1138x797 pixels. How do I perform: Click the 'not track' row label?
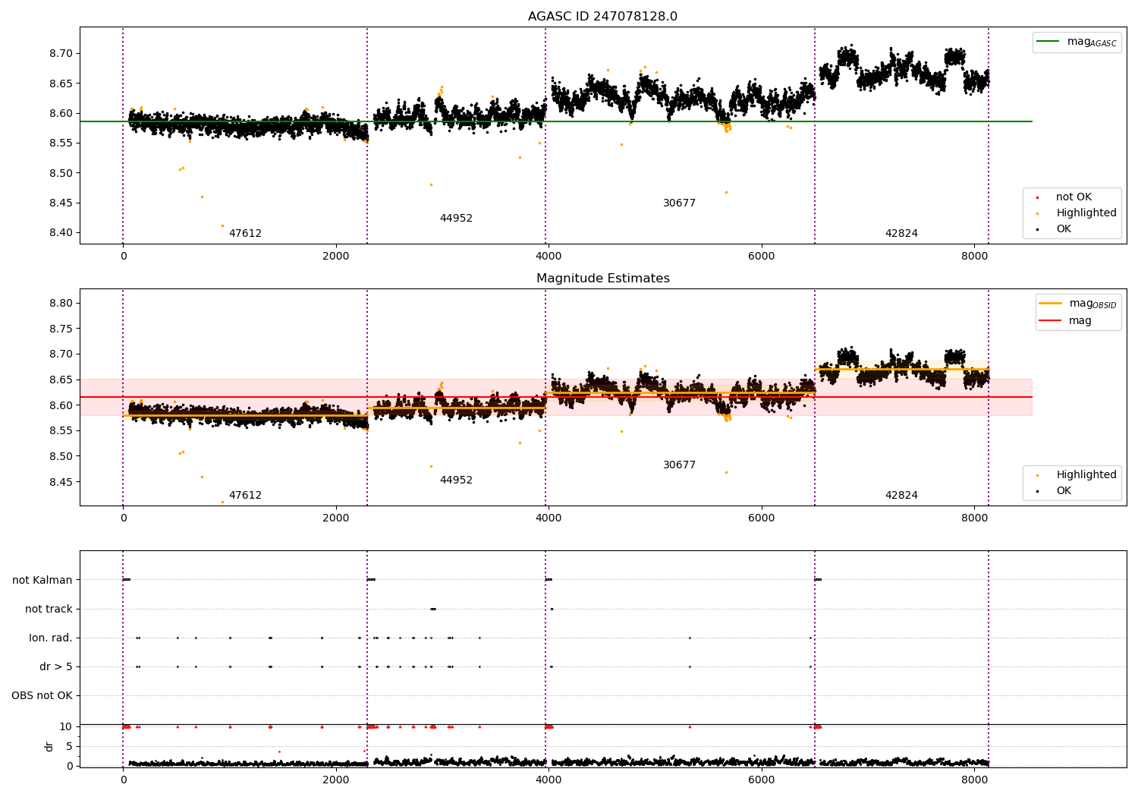click(49, 610)
